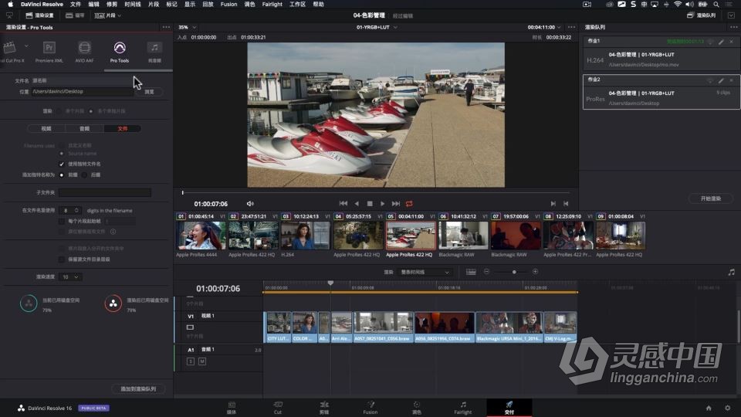The width and height of the screenshot is (741, 417).
Task: Jump to last frame in viewer transport
Action: click(x=396, y=204)
